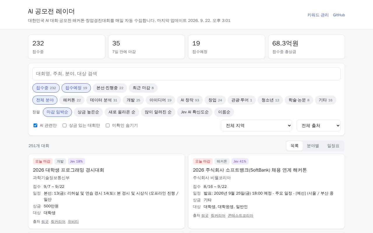373x233 pixels.
Task: Click the Jev 18% badge
Action: pos(76,161)
